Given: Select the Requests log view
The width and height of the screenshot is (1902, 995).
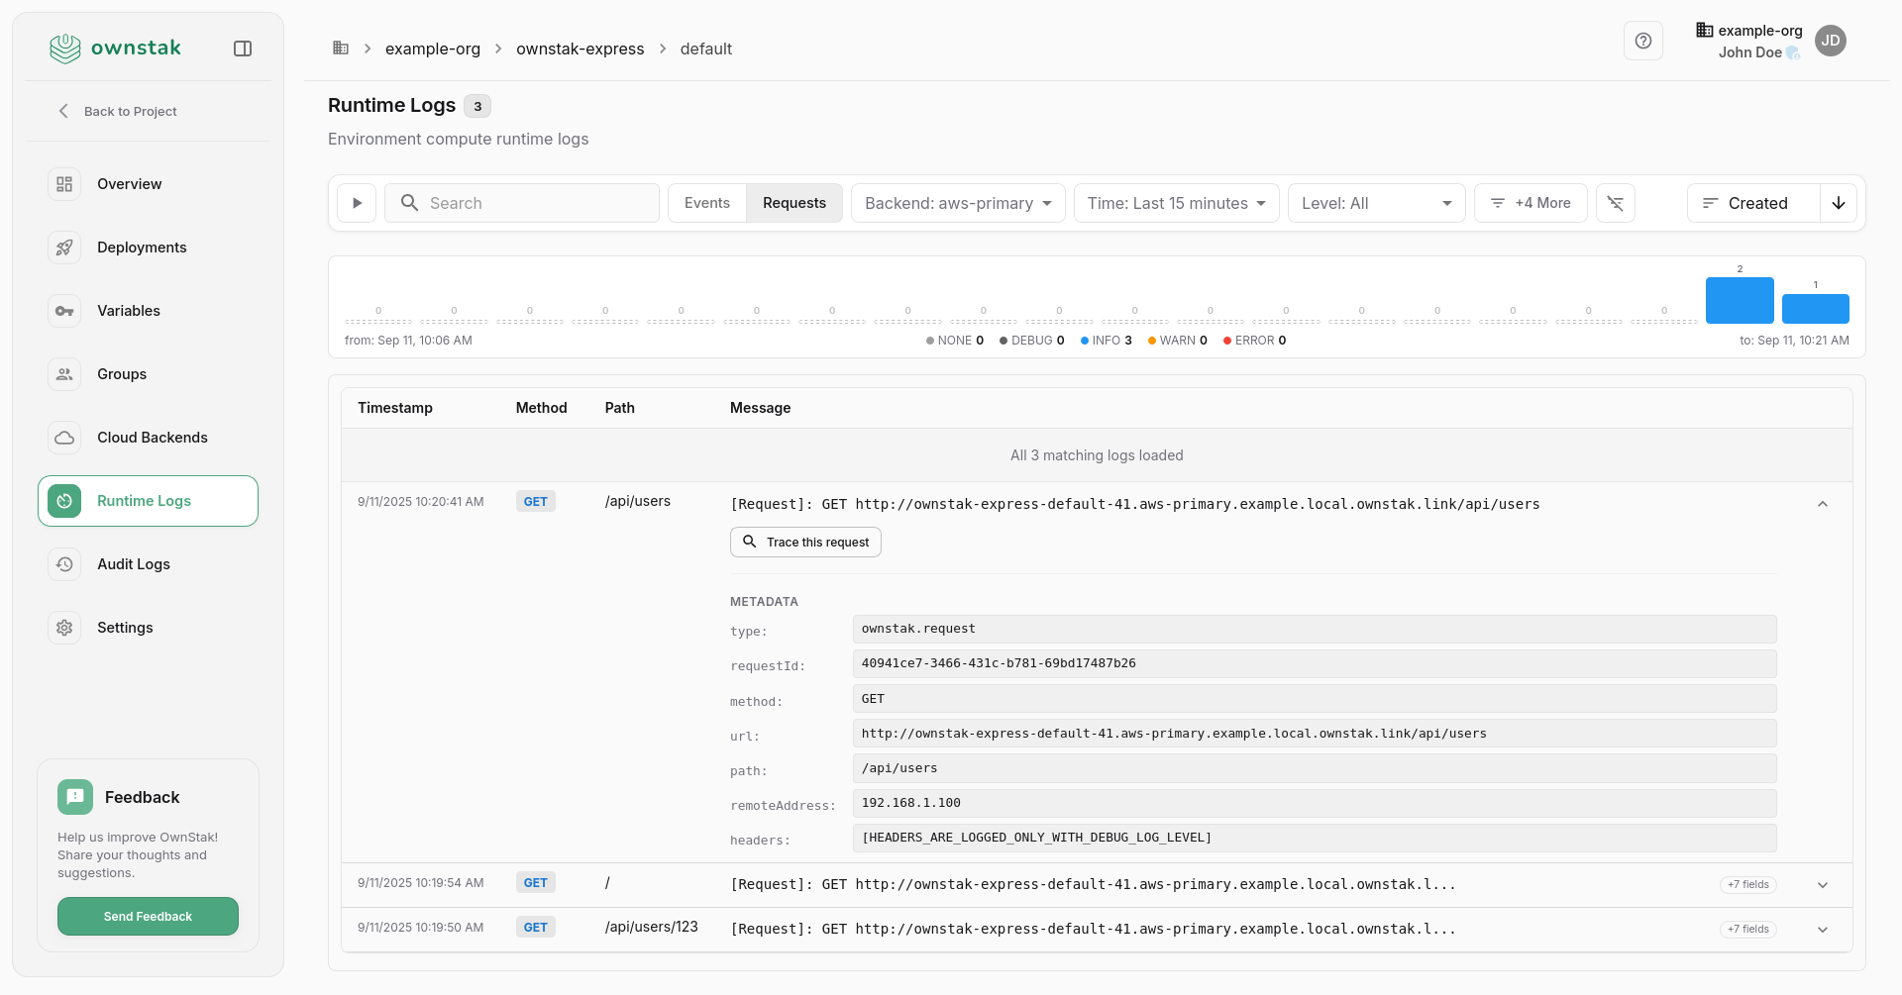Looking at the screenshot, I should pos(793,203).
